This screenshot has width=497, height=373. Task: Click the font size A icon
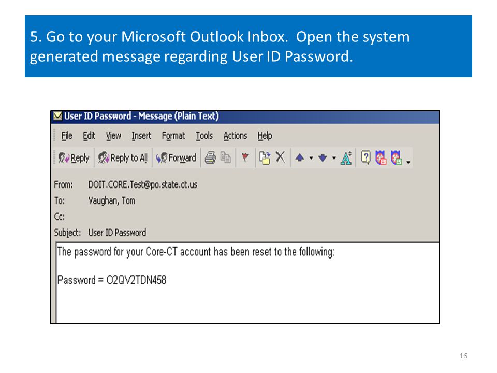(x=346, y=158)
